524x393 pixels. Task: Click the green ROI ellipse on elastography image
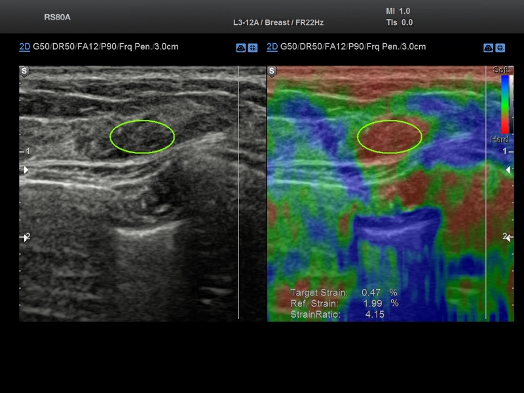389,137
